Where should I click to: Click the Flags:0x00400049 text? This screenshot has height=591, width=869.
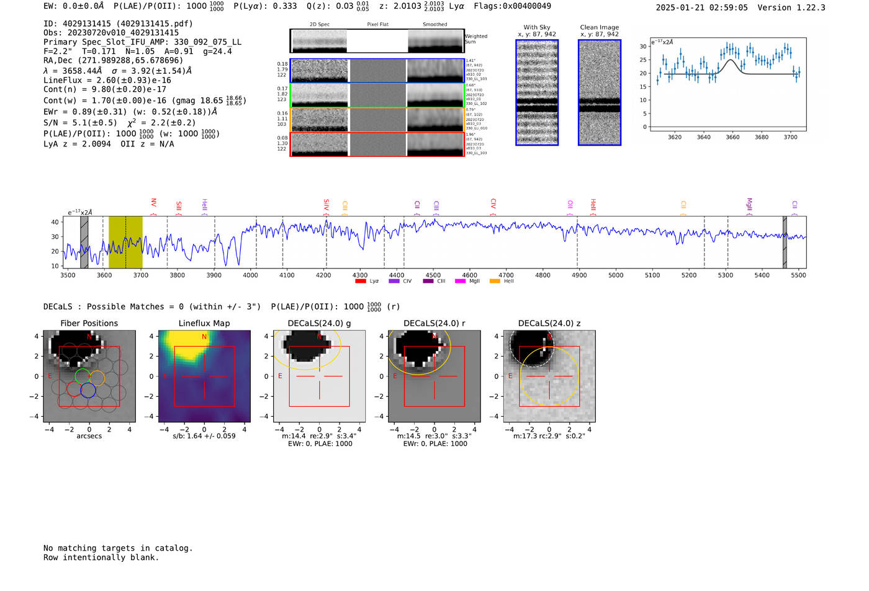[512, 6]
